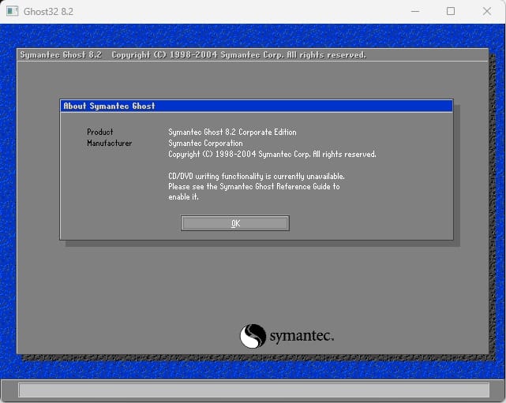The image size is (506, 403).
Task: Maximize the Ghost32 8.2 window
Action: (451, 11)
